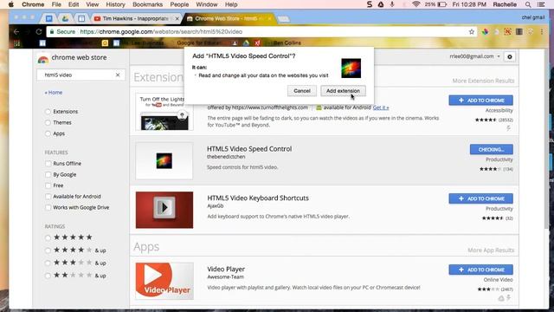Select the two stars & up filter
Image resolution: width=554 pixels, height=312 pixels.
48,276
